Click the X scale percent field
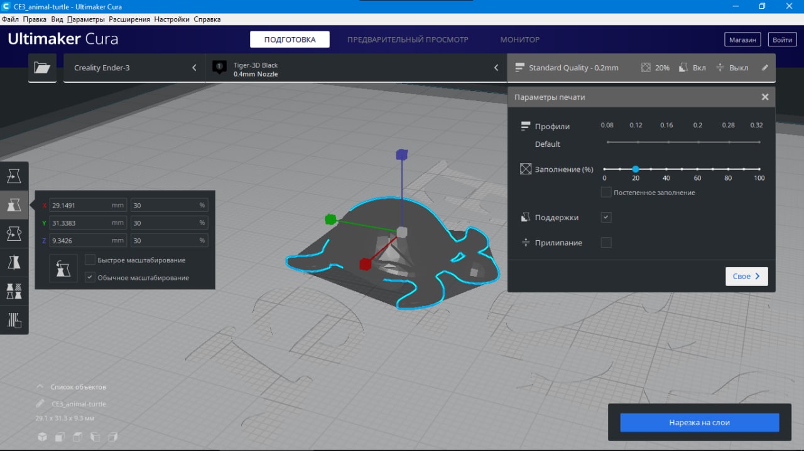Viewport: 804px width, 451px height. [169, 205]
